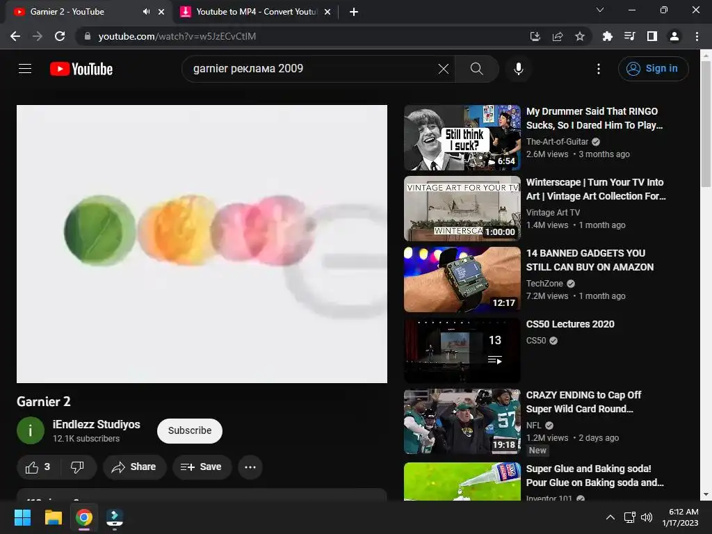The width and height of the screenshot is (712, 534).
Task: Save the video to a playlist
Action: click(x=202, y=467)
